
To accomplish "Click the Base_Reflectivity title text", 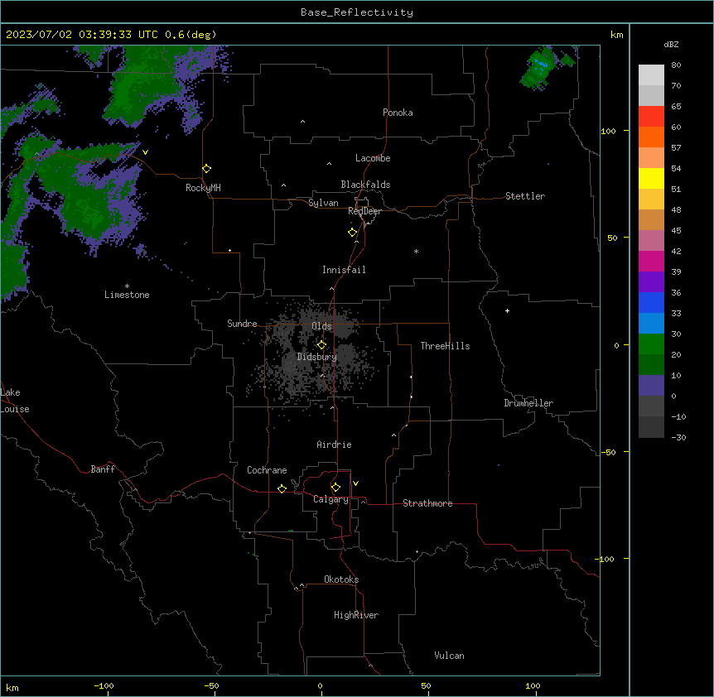I will pyautogui.click(x=356, y=12).
